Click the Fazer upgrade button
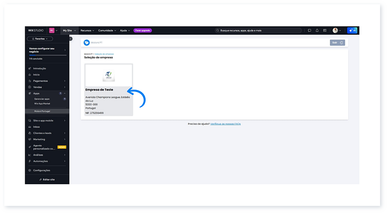 (x=143, y=30)
